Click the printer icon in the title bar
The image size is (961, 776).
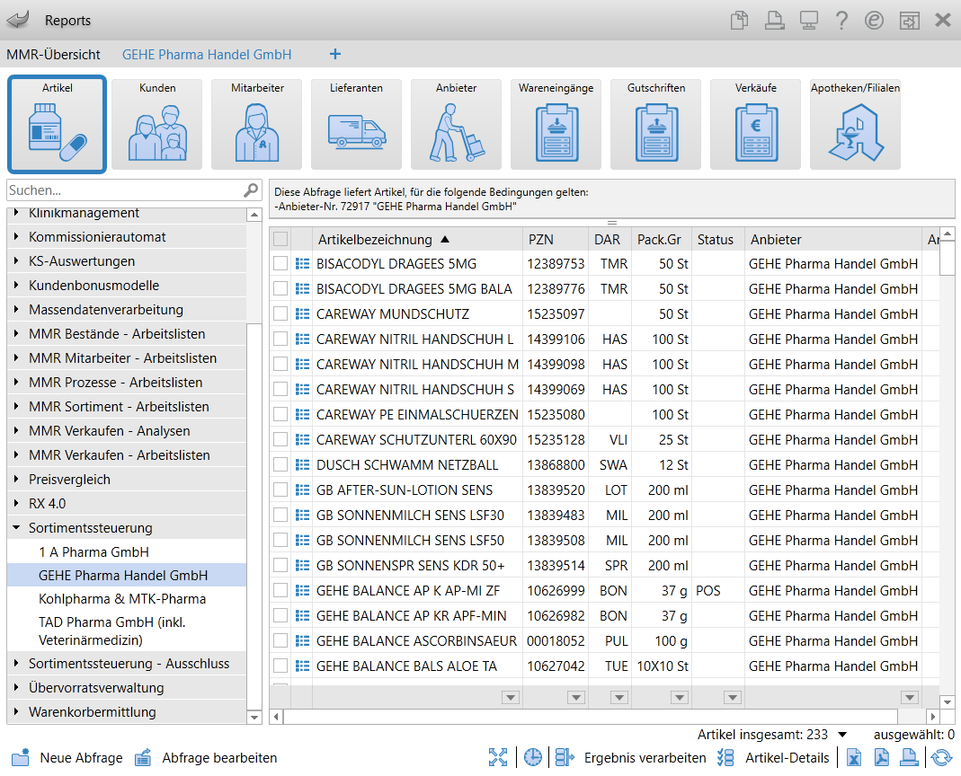click(774, 21)
